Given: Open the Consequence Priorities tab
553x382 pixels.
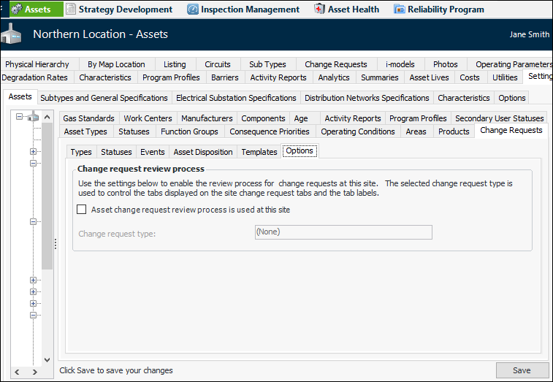Looking at the screenshot, I should [270, 131].
